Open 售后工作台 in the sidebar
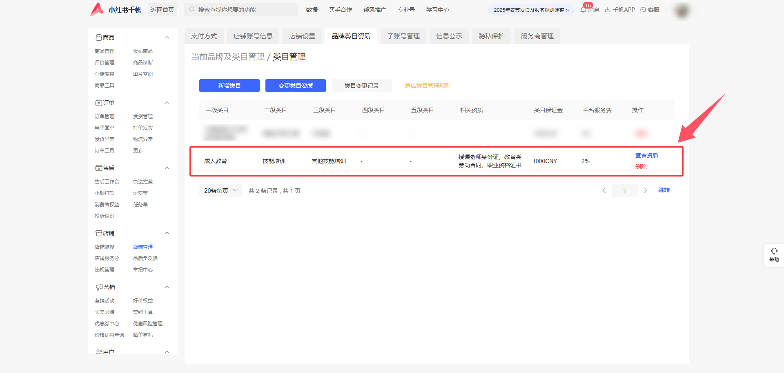This screenshot has width=784, height=373. point(107,182)
